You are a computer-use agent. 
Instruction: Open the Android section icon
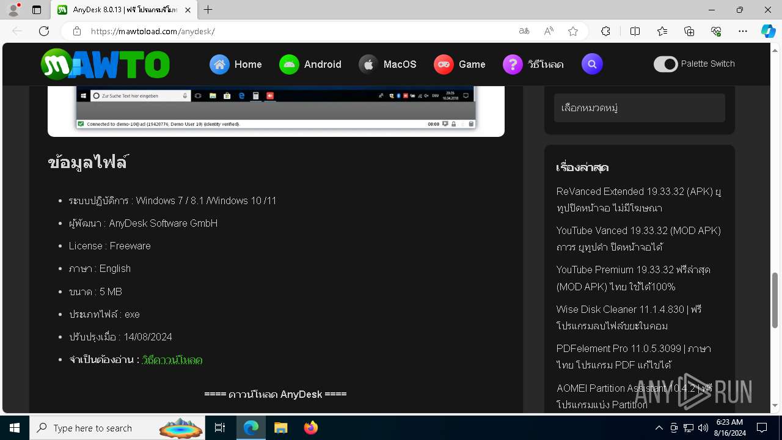[289, 64]
